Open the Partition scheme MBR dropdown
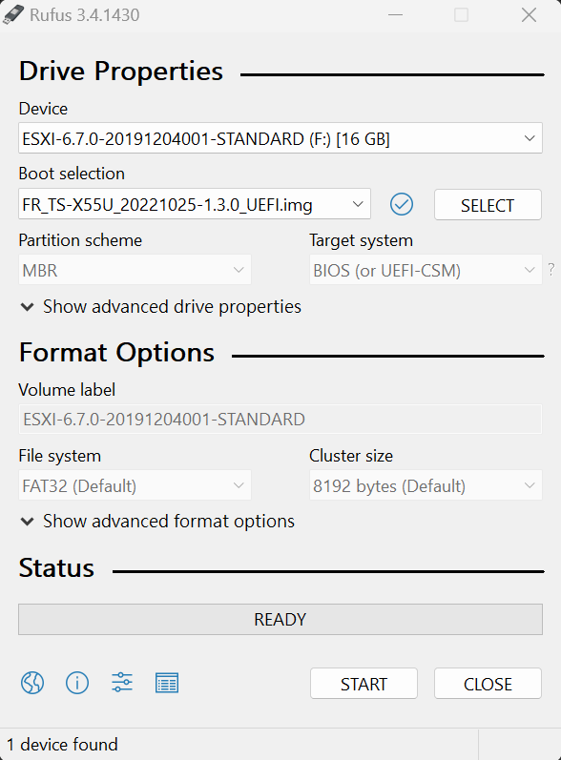This screenshot has height=760, width=561. 135,270
